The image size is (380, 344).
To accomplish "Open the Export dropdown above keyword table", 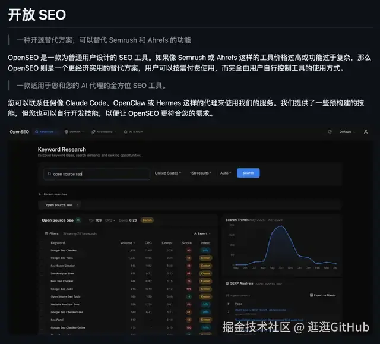I will [x=202, y=233].
